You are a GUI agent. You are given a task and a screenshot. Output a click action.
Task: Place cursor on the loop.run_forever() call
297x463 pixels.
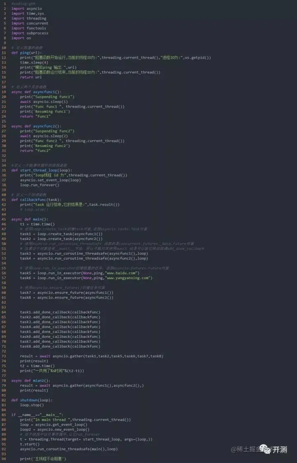pyautogui.click(x=40, y=185)
